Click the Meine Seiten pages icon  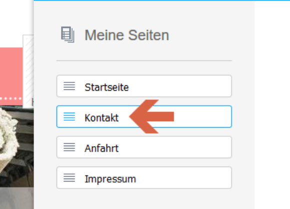67,35
